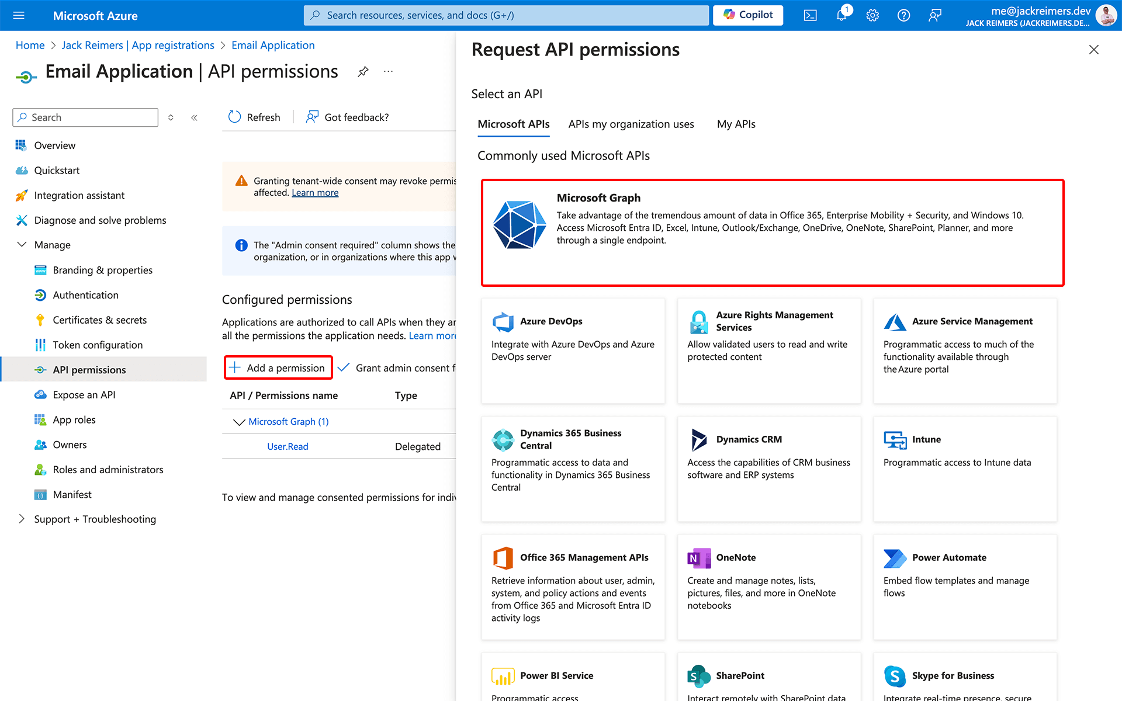Open Branding & properties
The width and height of the screenshot is (1122, 701).
point(103,270)
